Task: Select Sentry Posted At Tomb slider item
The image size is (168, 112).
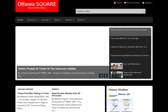Action: tap(130, 32)
